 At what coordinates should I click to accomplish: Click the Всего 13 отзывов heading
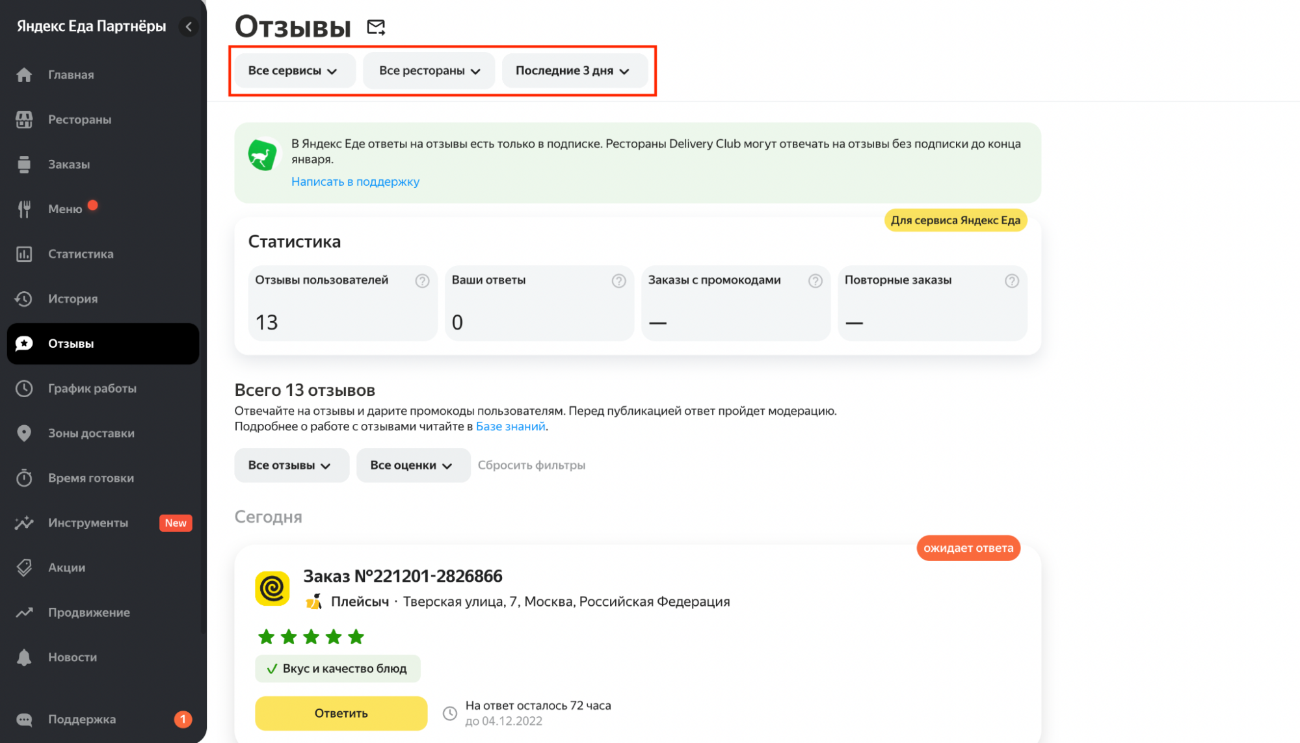point(304,390)
